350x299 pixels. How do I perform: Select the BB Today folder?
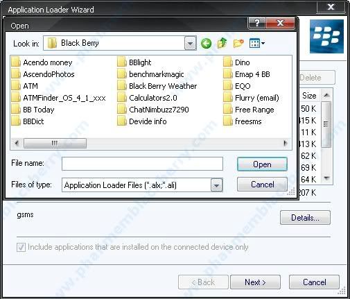coord(33,110)
